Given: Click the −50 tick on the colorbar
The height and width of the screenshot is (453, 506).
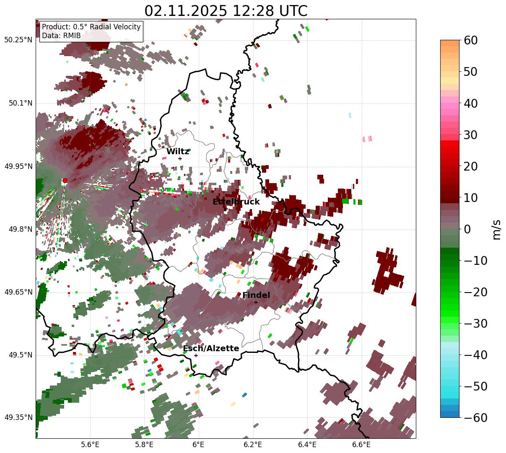Looking at the screenshot, I should (x=476, y=386).
